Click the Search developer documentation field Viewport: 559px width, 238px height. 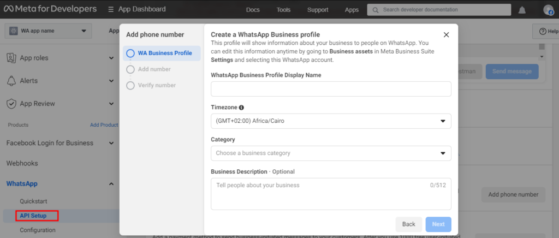439,10
